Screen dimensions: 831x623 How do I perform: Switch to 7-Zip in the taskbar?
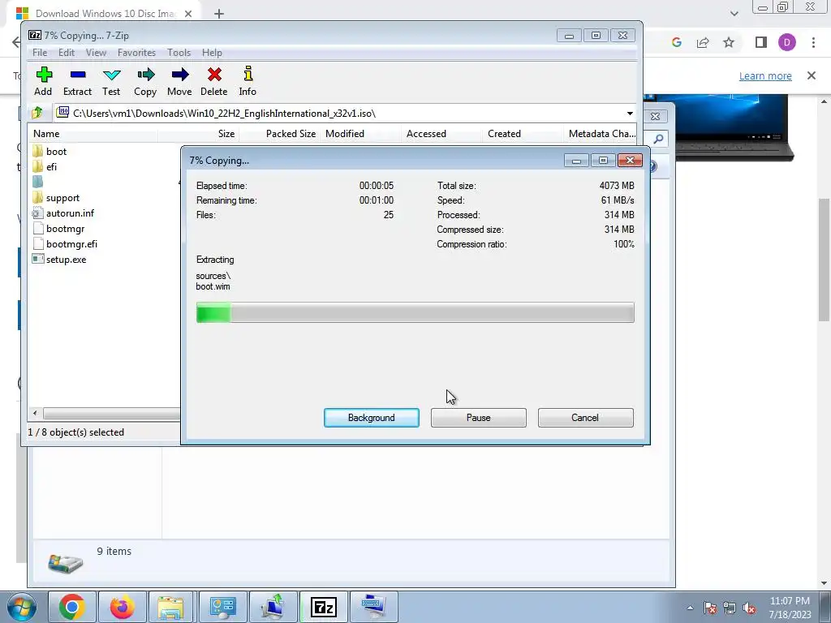tap(323, 607)
